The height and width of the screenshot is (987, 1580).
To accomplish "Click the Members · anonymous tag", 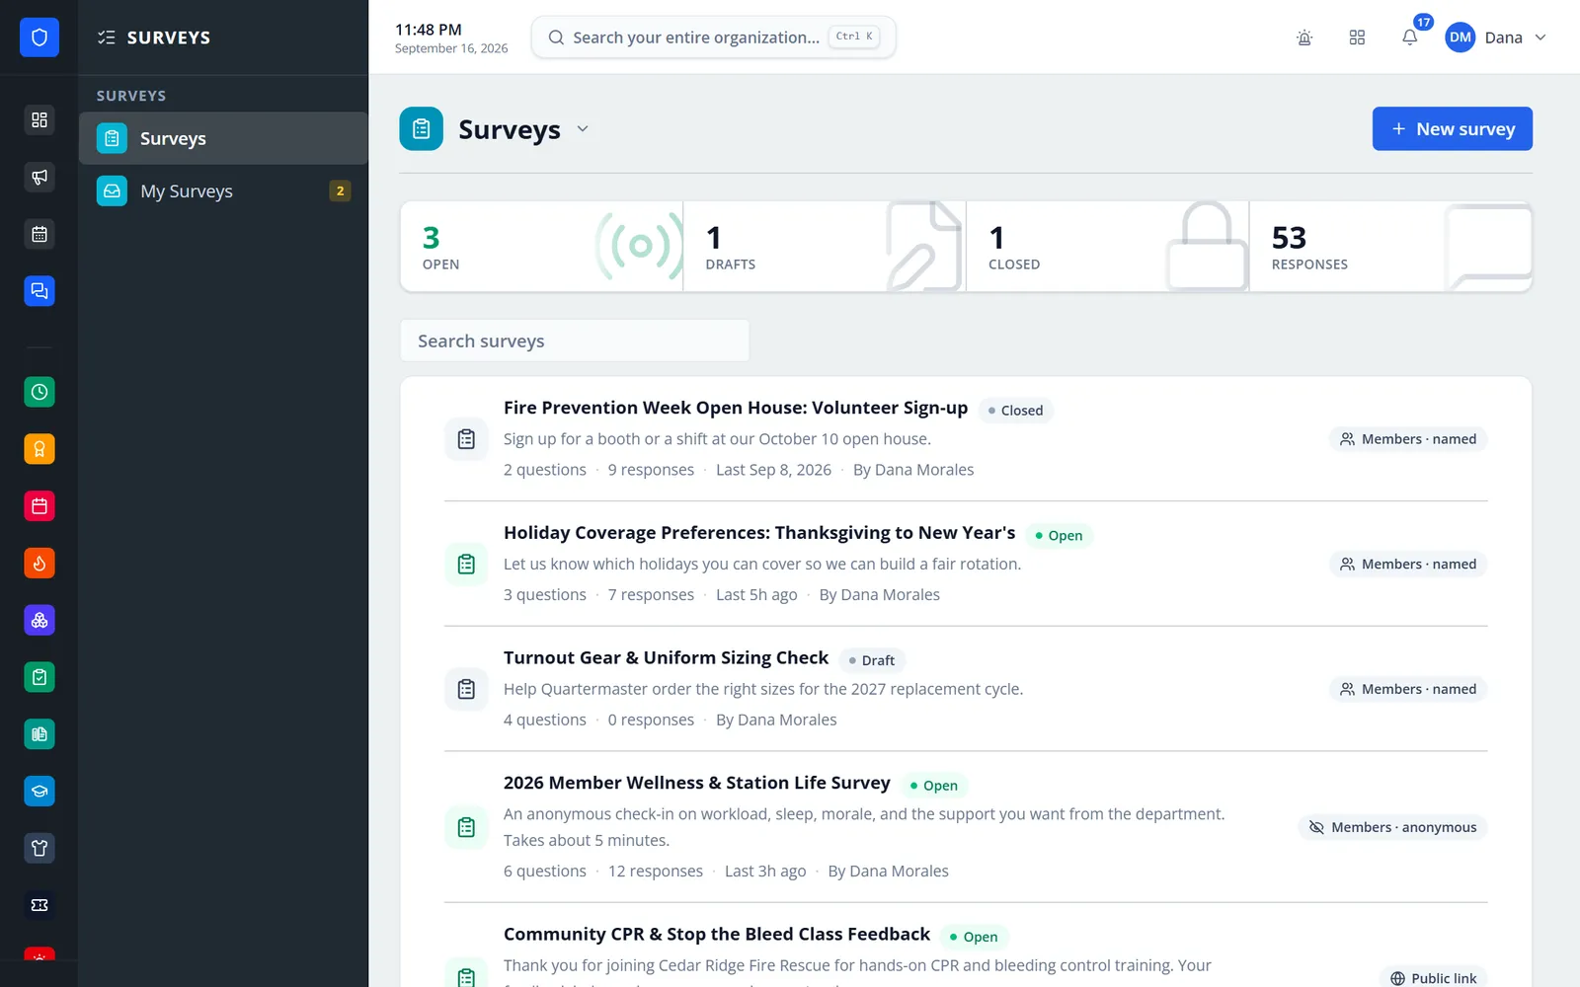I will point(1392,827).
